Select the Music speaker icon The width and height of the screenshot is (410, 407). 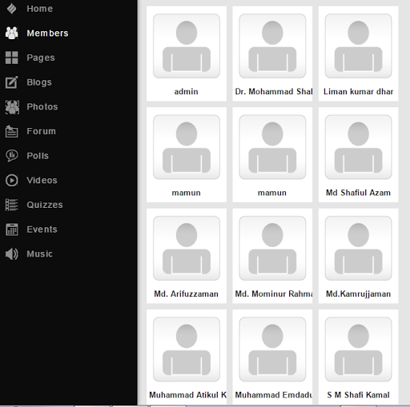click(11, 253)
